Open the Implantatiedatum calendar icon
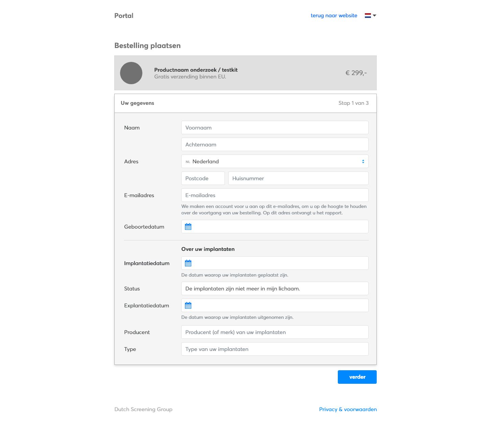491x424 pixels. coord(188,263)
